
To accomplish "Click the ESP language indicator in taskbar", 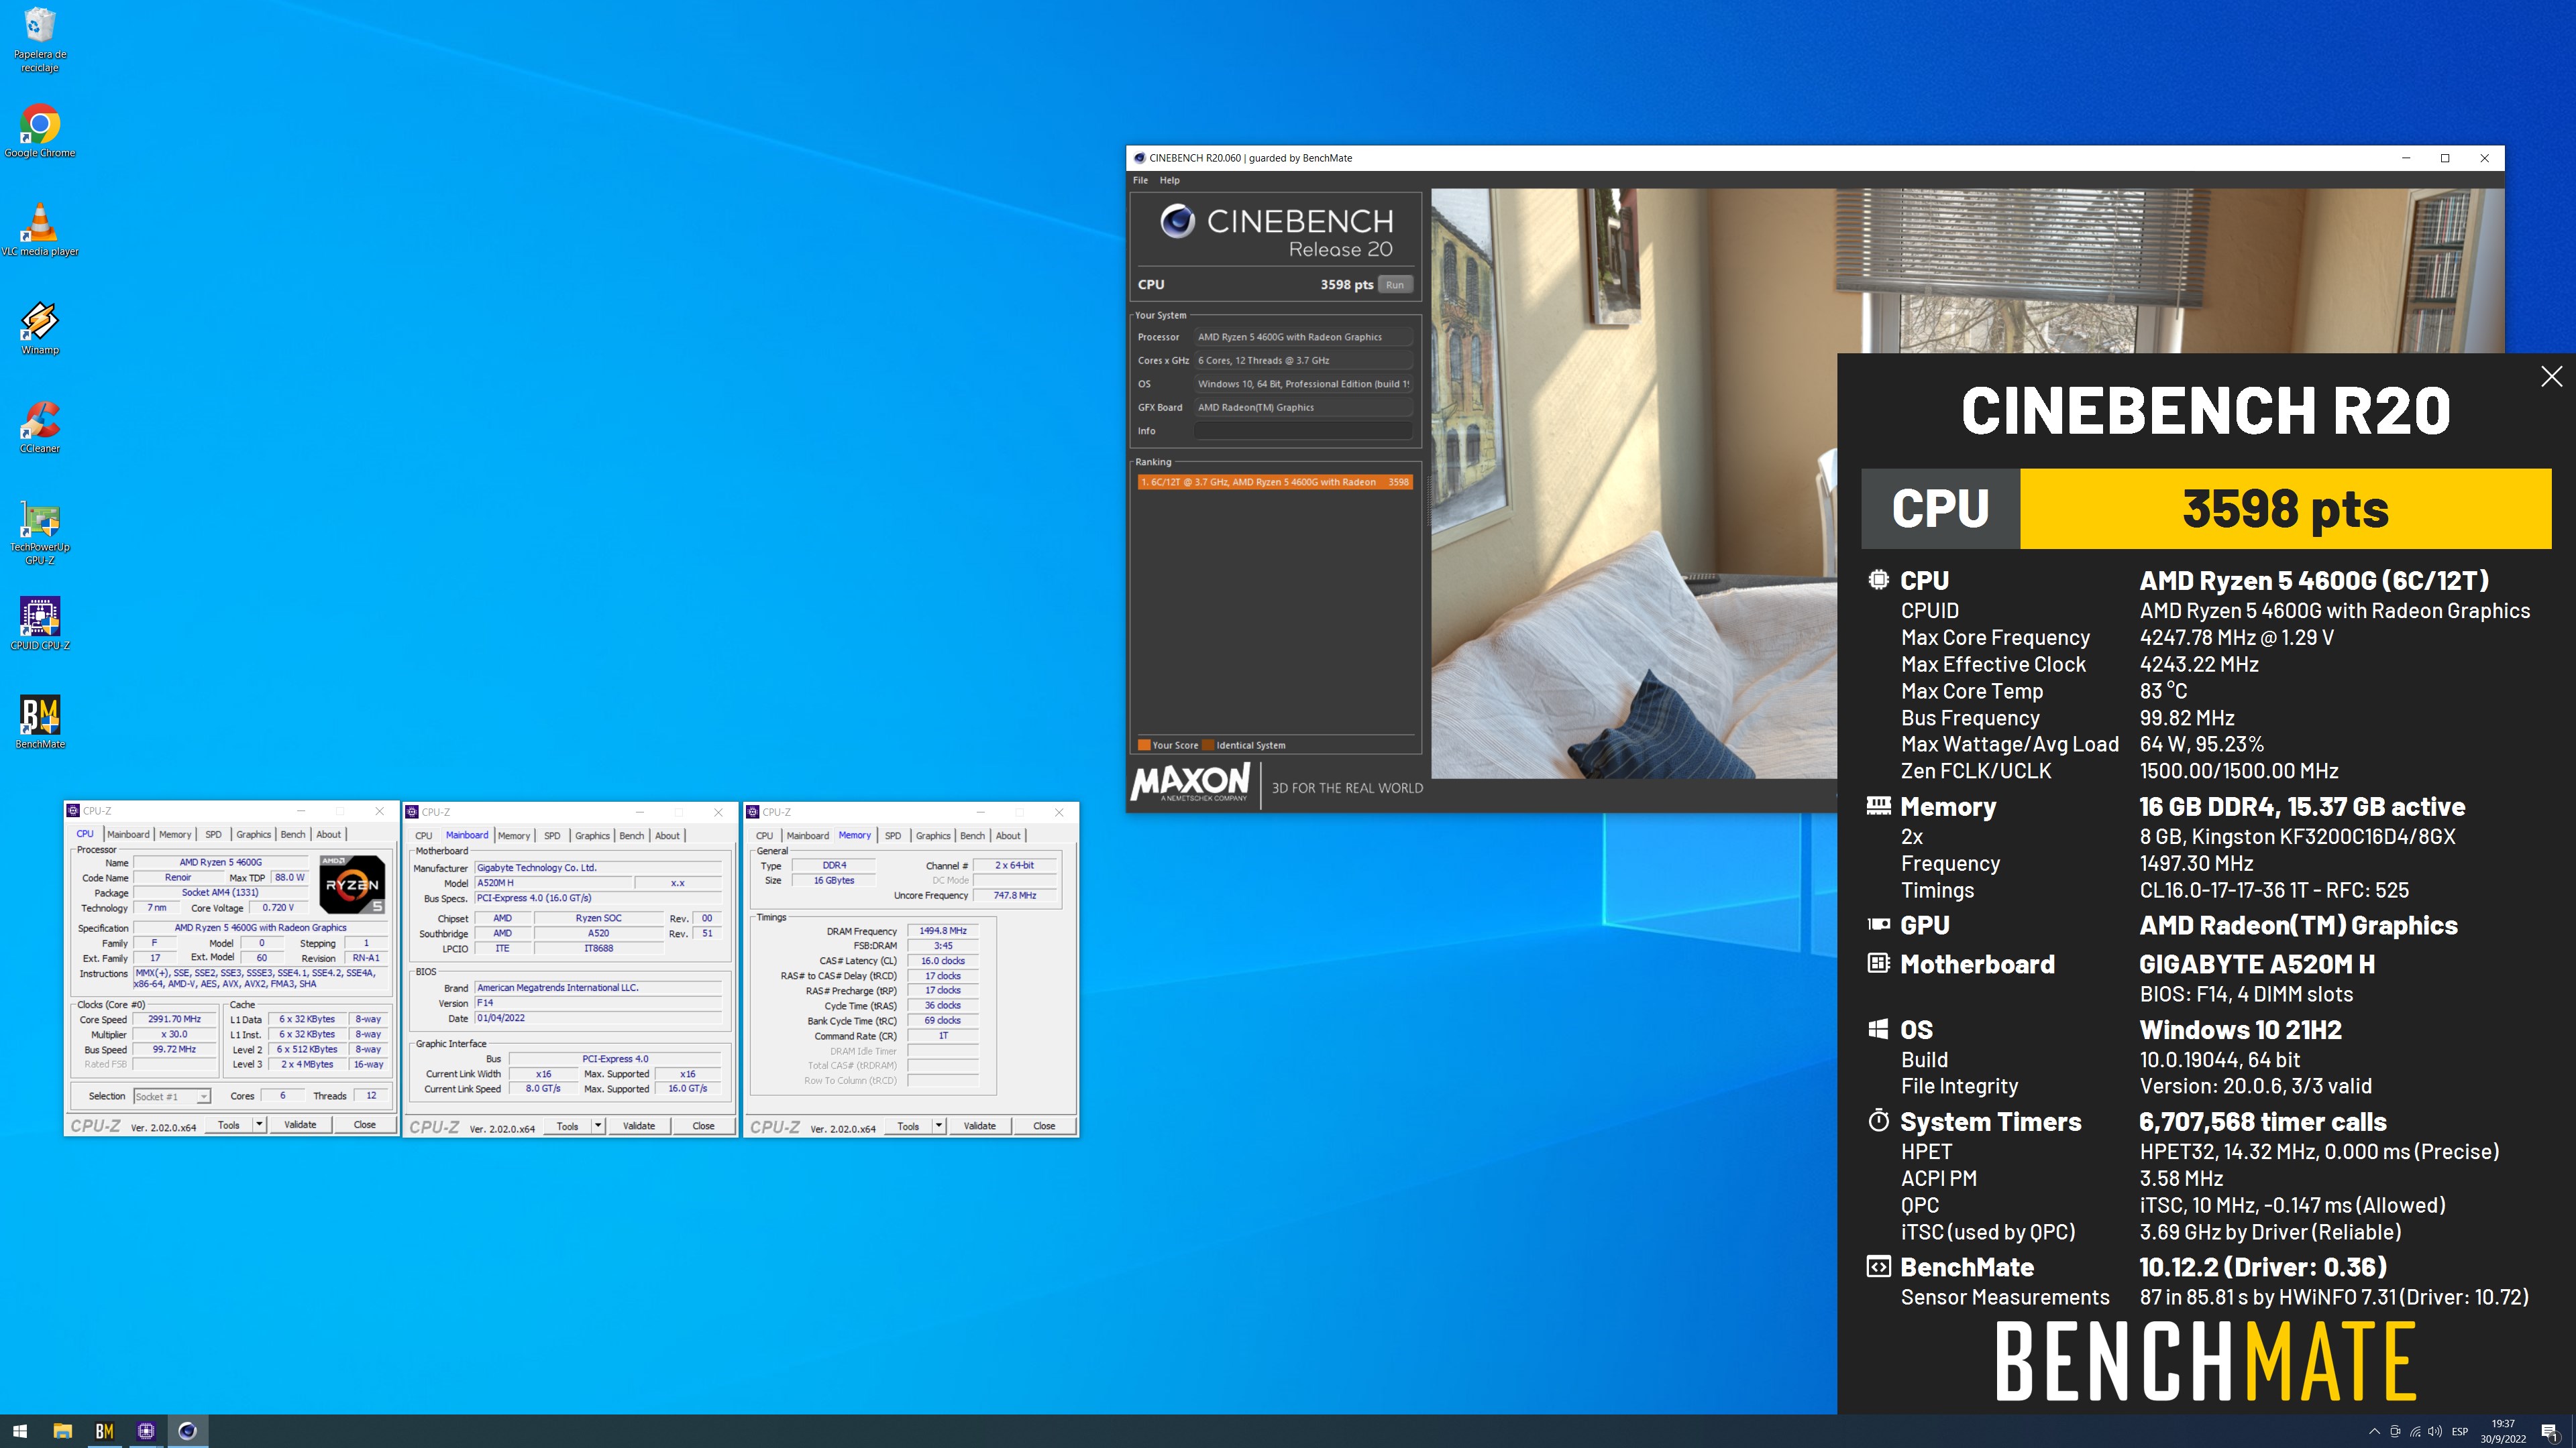I will point(2460,1431).
